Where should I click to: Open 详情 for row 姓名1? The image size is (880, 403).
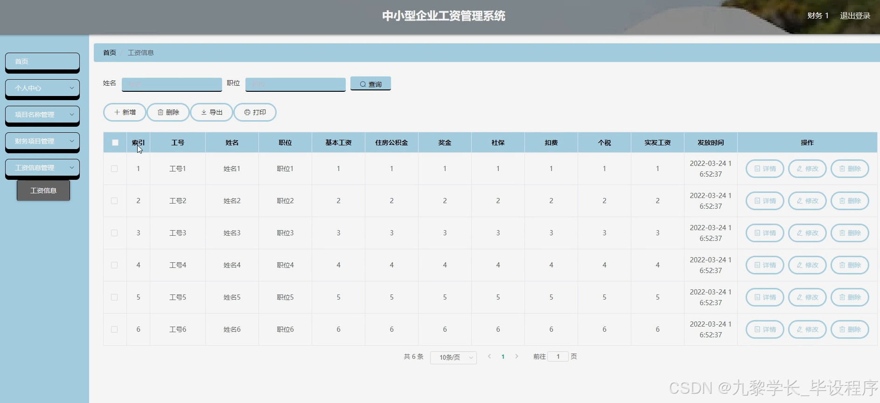pos(765,169)
